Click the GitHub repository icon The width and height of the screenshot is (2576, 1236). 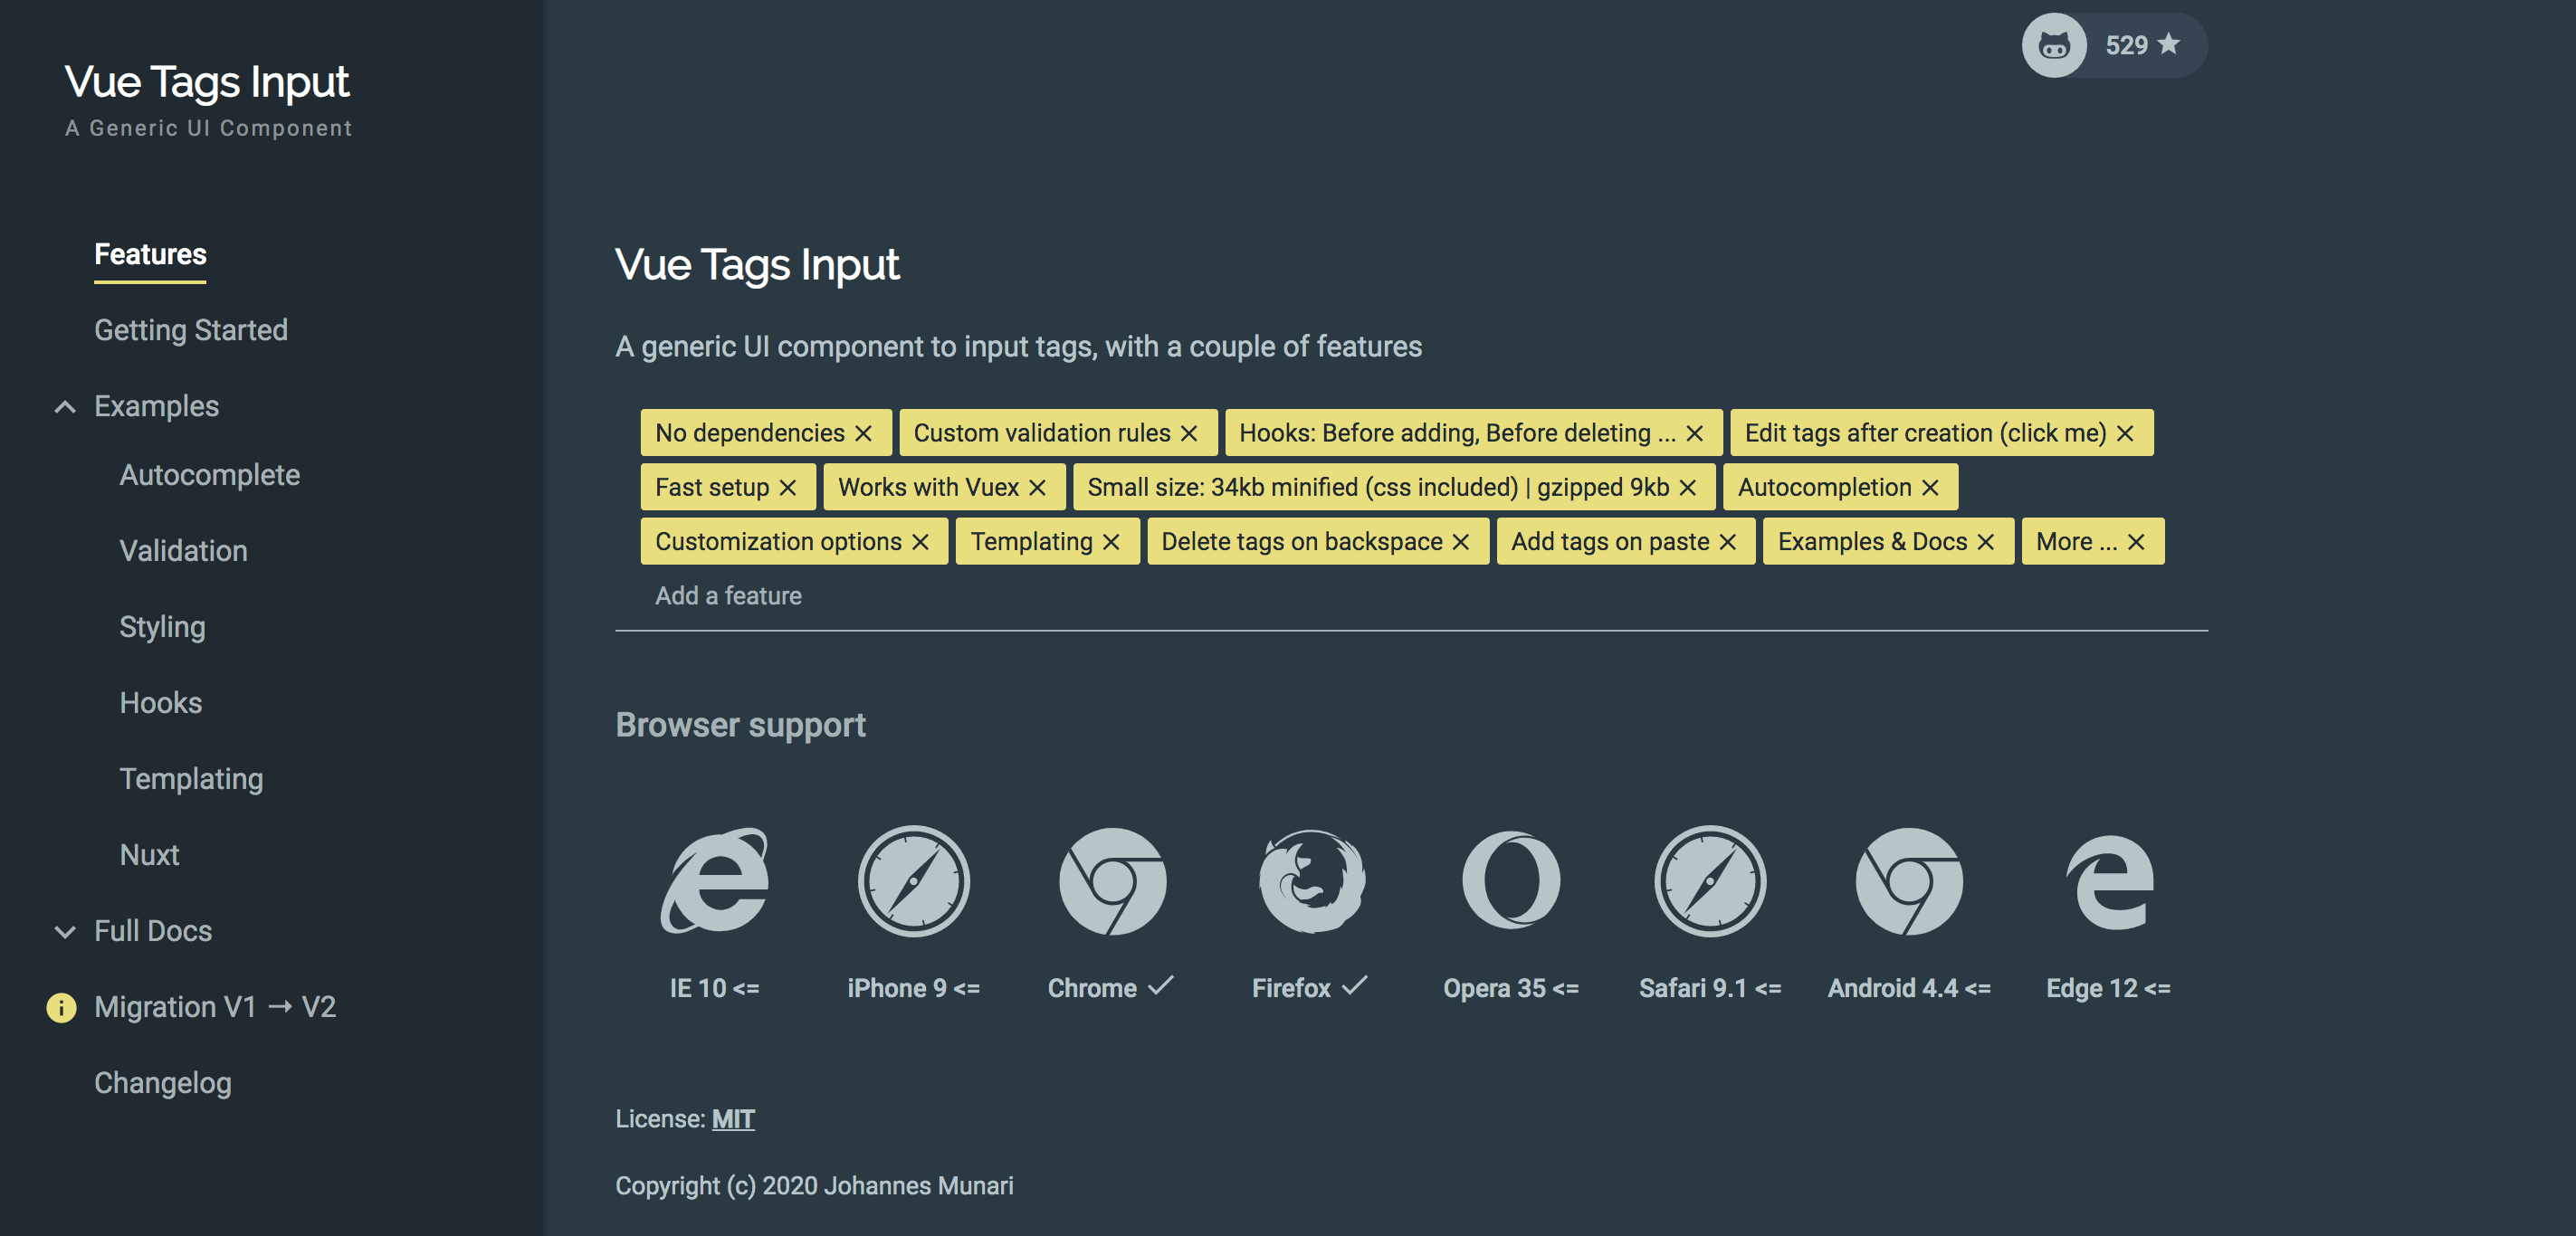coord(2054,45)
